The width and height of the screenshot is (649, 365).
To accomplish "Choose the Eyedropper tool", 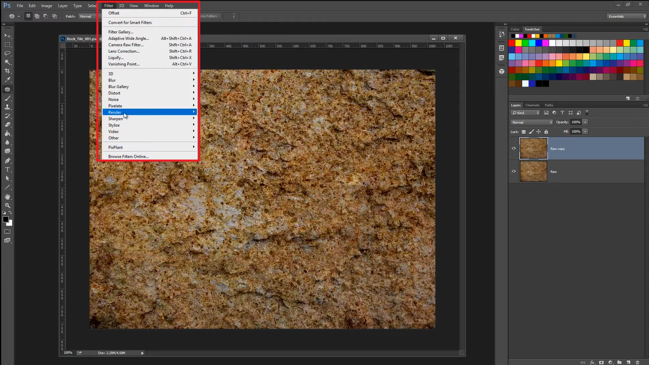I will [8, 80].
